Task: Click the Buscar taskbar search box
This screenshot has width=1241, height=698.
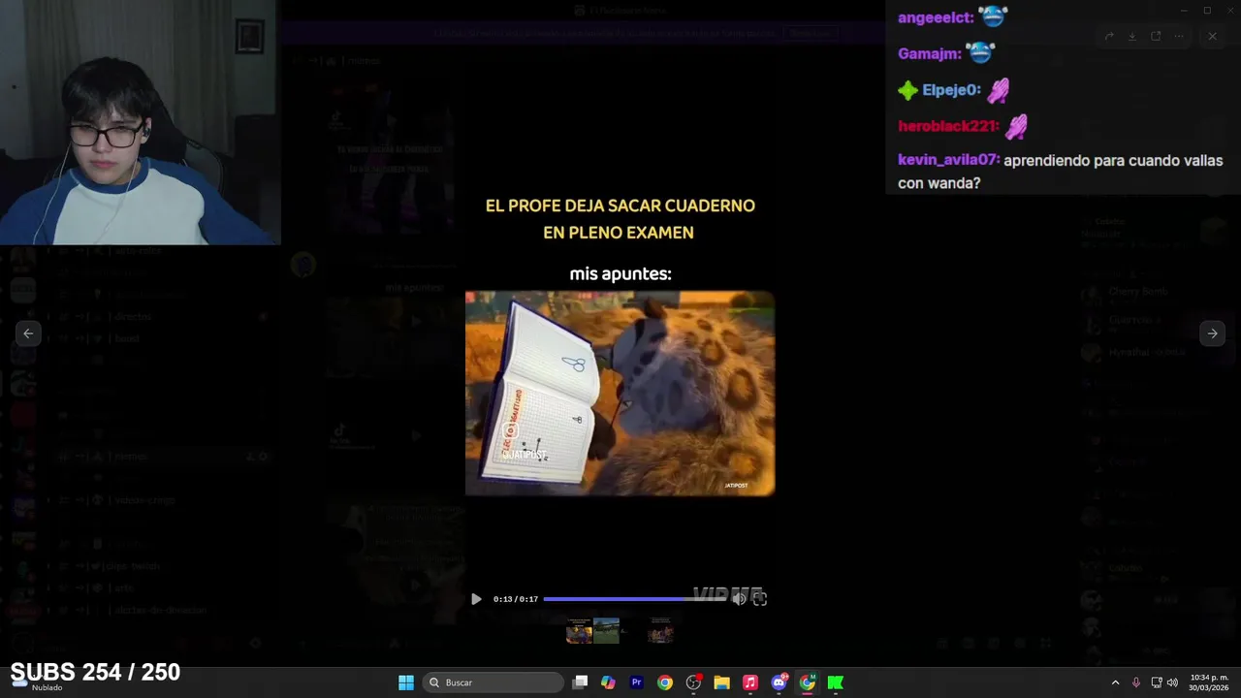Action: click(494, 682)
